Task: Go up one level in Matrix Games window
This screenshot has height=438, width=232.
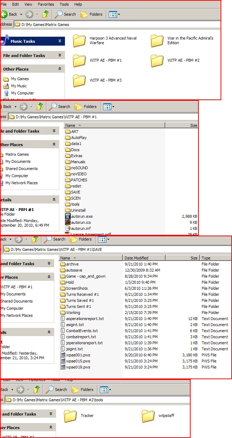Action: click(46, 14)
